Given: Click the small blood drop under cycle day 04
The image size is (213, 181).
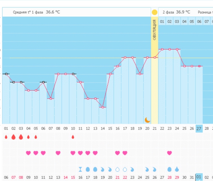Looking at the screenshot, I should click(x=28, y=137).
